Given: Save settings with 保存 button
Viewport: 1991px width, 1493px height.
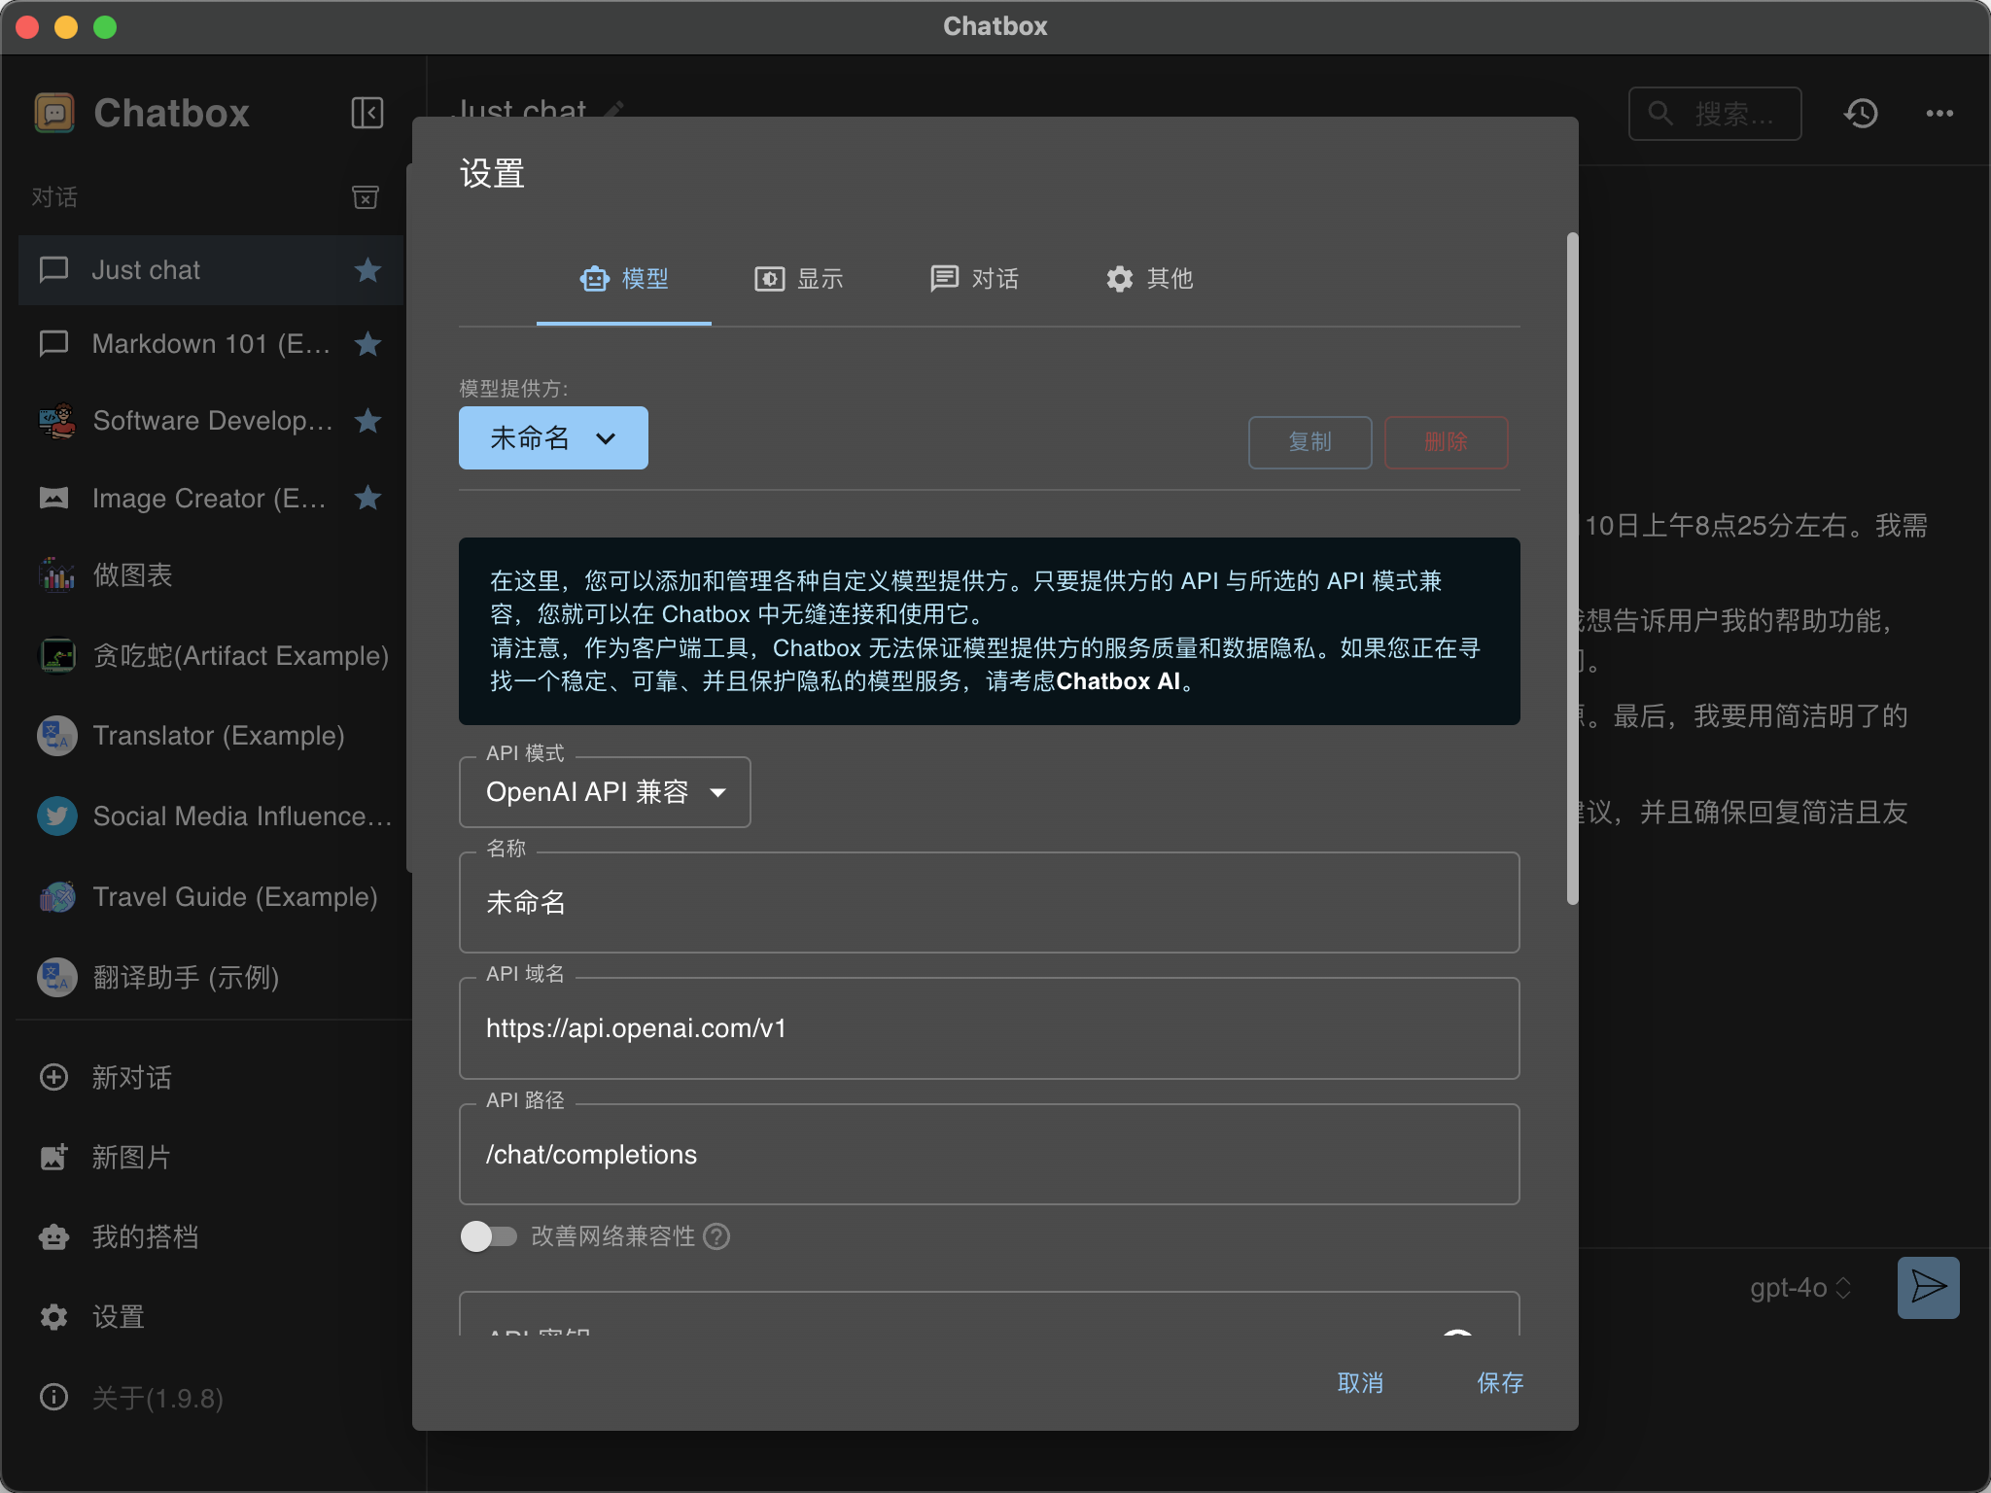Looking at the screenshot, I should coord(1500,1384).
